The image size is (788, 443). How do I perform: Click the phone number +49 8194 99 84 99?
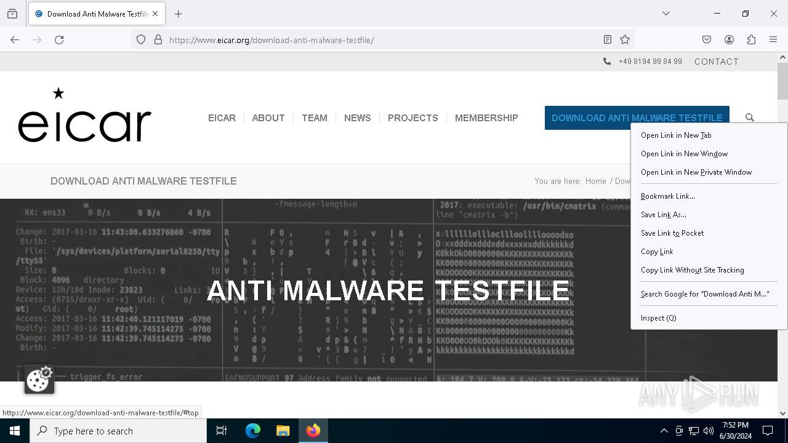pyautogui.click(x=650, y=62)
